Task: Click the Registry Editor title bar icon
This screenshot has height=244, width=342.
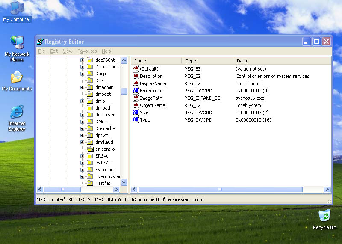Action: (40, 42)
